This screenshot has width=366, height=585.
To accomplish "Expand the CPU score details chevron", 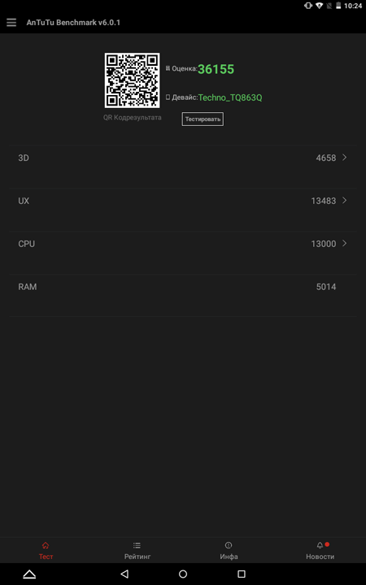I will tap(344, 244).
